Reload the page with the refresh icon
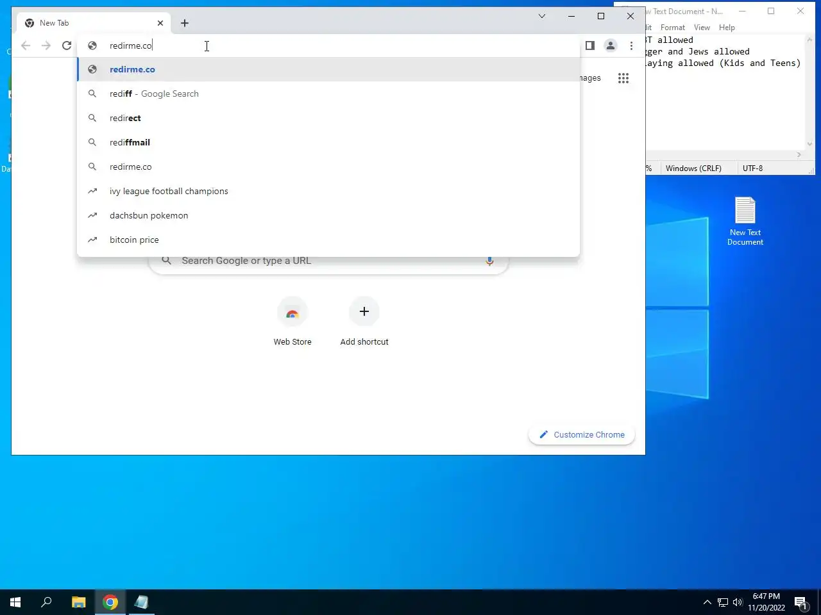Viewport: 821px width, 615px height. (x=67, y=45)
